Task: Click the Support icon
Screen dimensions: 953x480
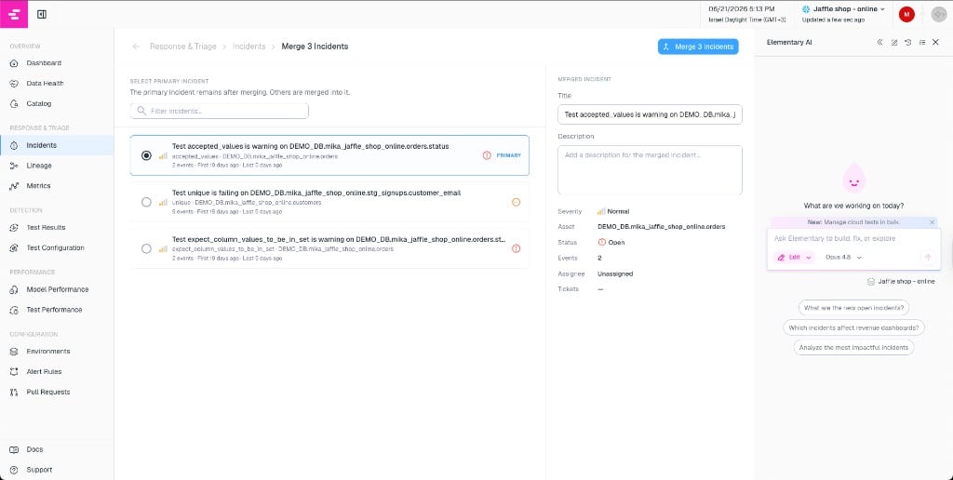Action: coord(14,471)
